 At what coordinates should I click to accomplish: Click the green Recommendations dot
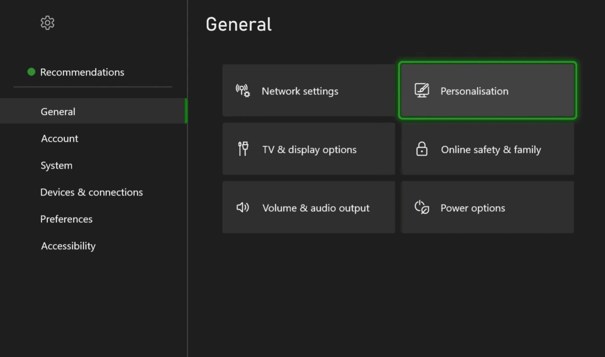pos(31,72)
